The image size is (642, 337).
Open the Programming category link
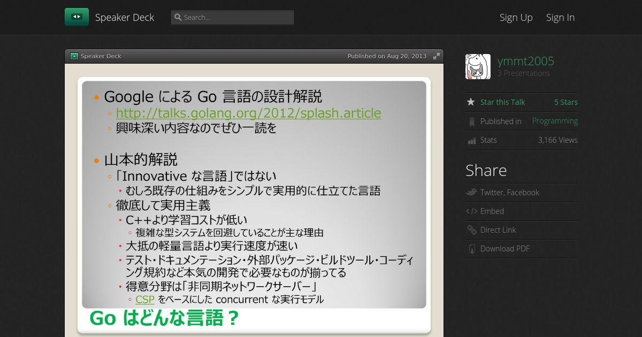555,121
